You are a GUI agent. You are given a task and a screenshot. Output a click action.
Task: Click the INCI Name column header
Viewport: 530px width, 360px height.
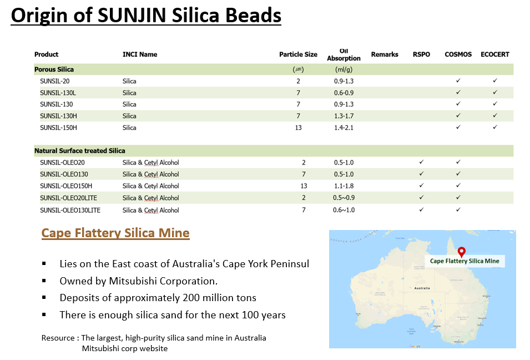coord(140,54)
